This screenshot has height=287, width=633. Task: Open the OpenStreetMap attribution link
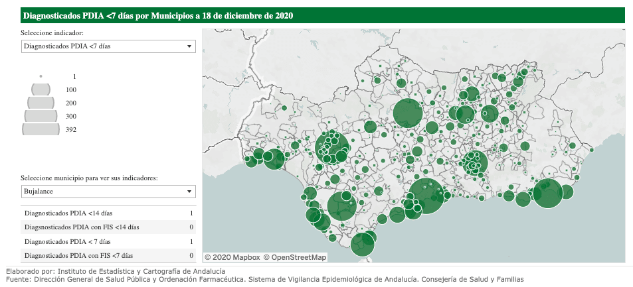[295, 257]
